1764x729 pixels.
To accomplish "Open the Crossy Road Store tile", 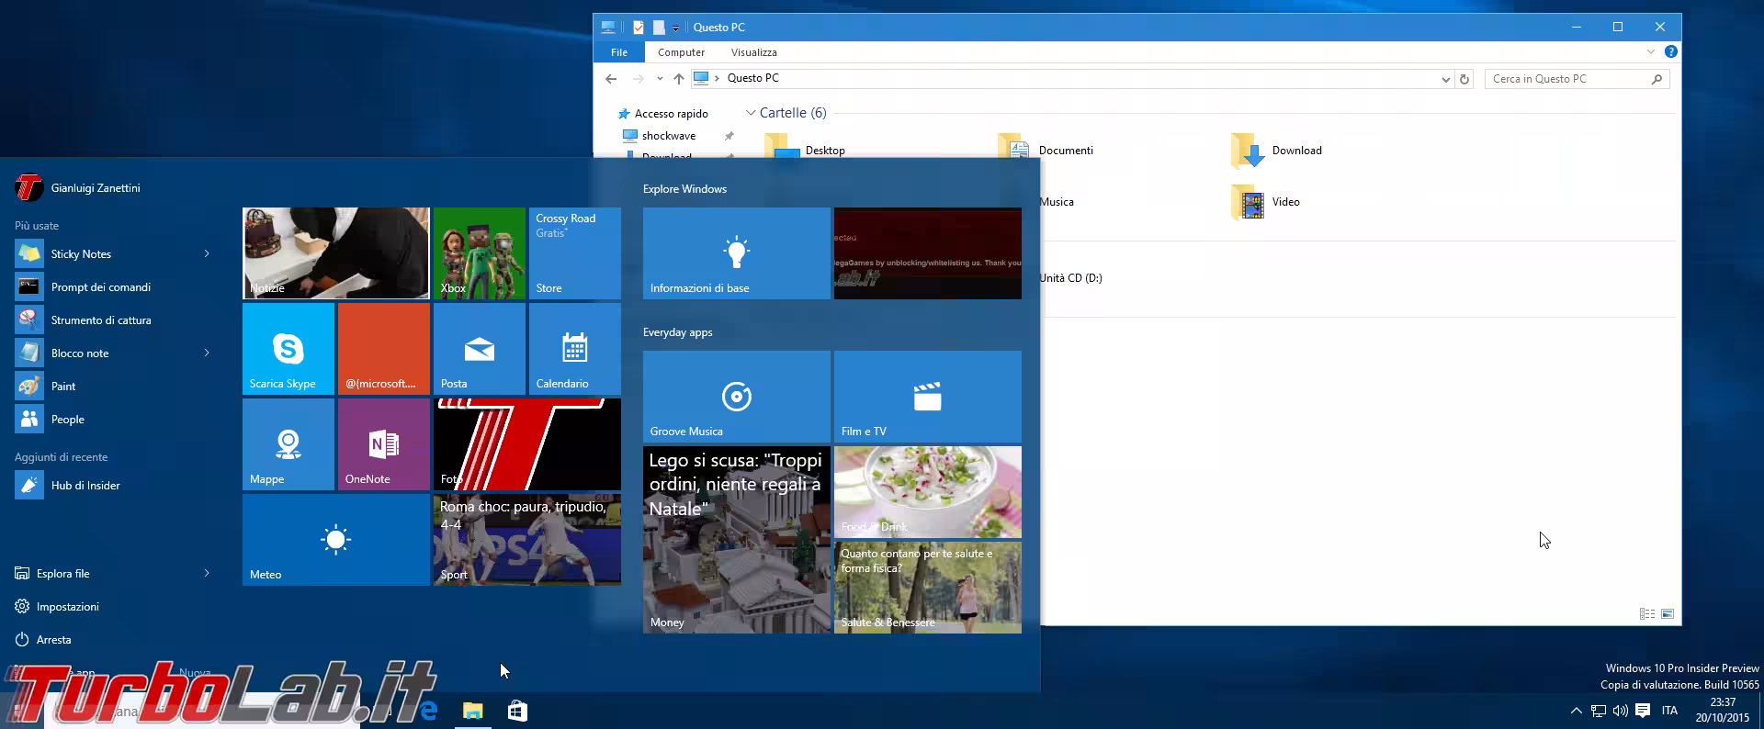I will coord(575,253).
